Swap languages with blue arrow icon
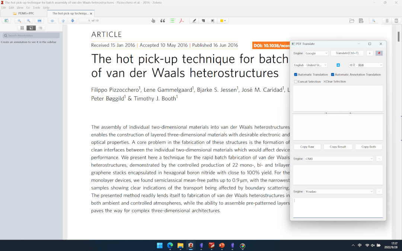 point(338,65)
